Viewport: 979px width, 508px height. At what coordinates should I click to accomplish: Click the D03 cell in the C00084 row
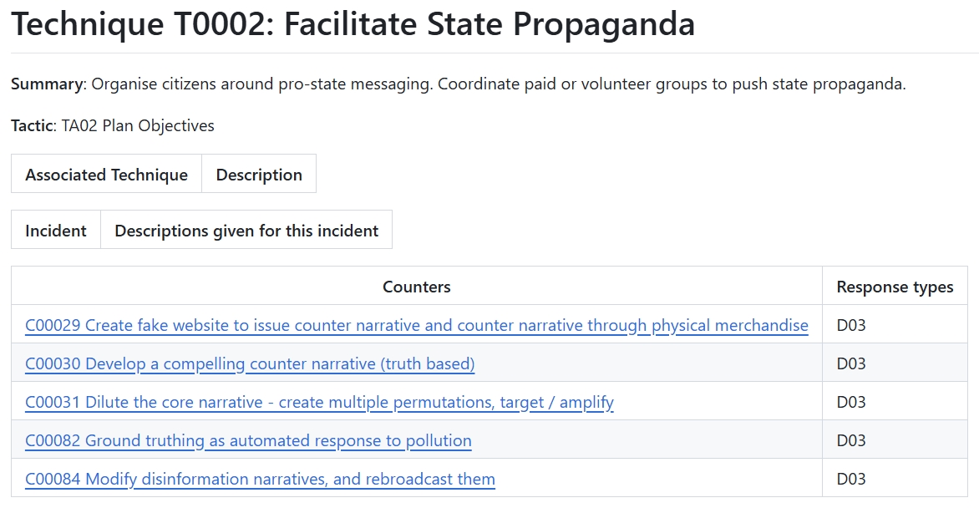851,479
